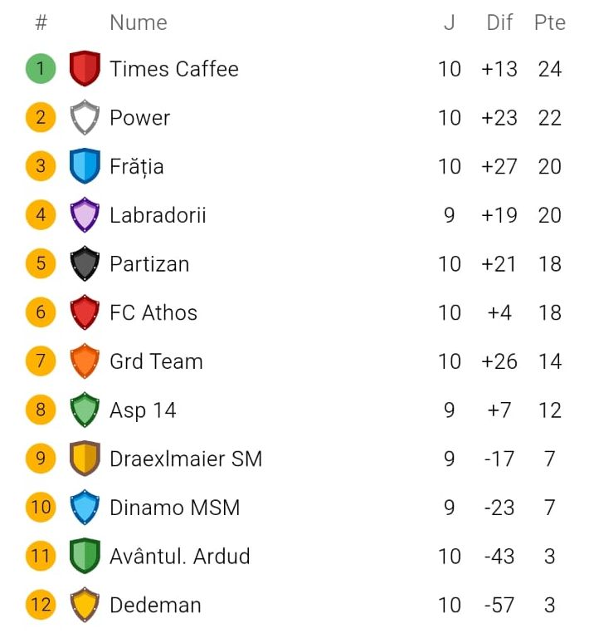The image size is (594, 643).
Task: Sort by the Pte column header
Action: pos(550,22)
